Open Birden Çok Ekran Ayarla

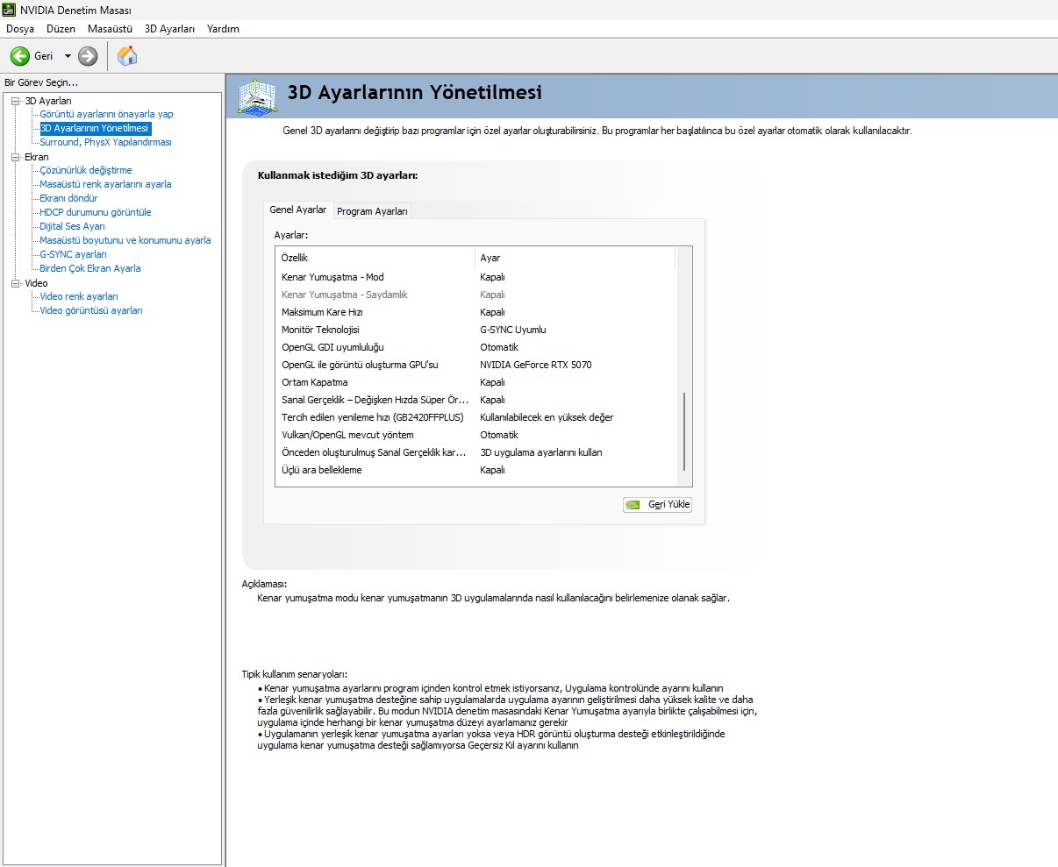coord(90,268)
